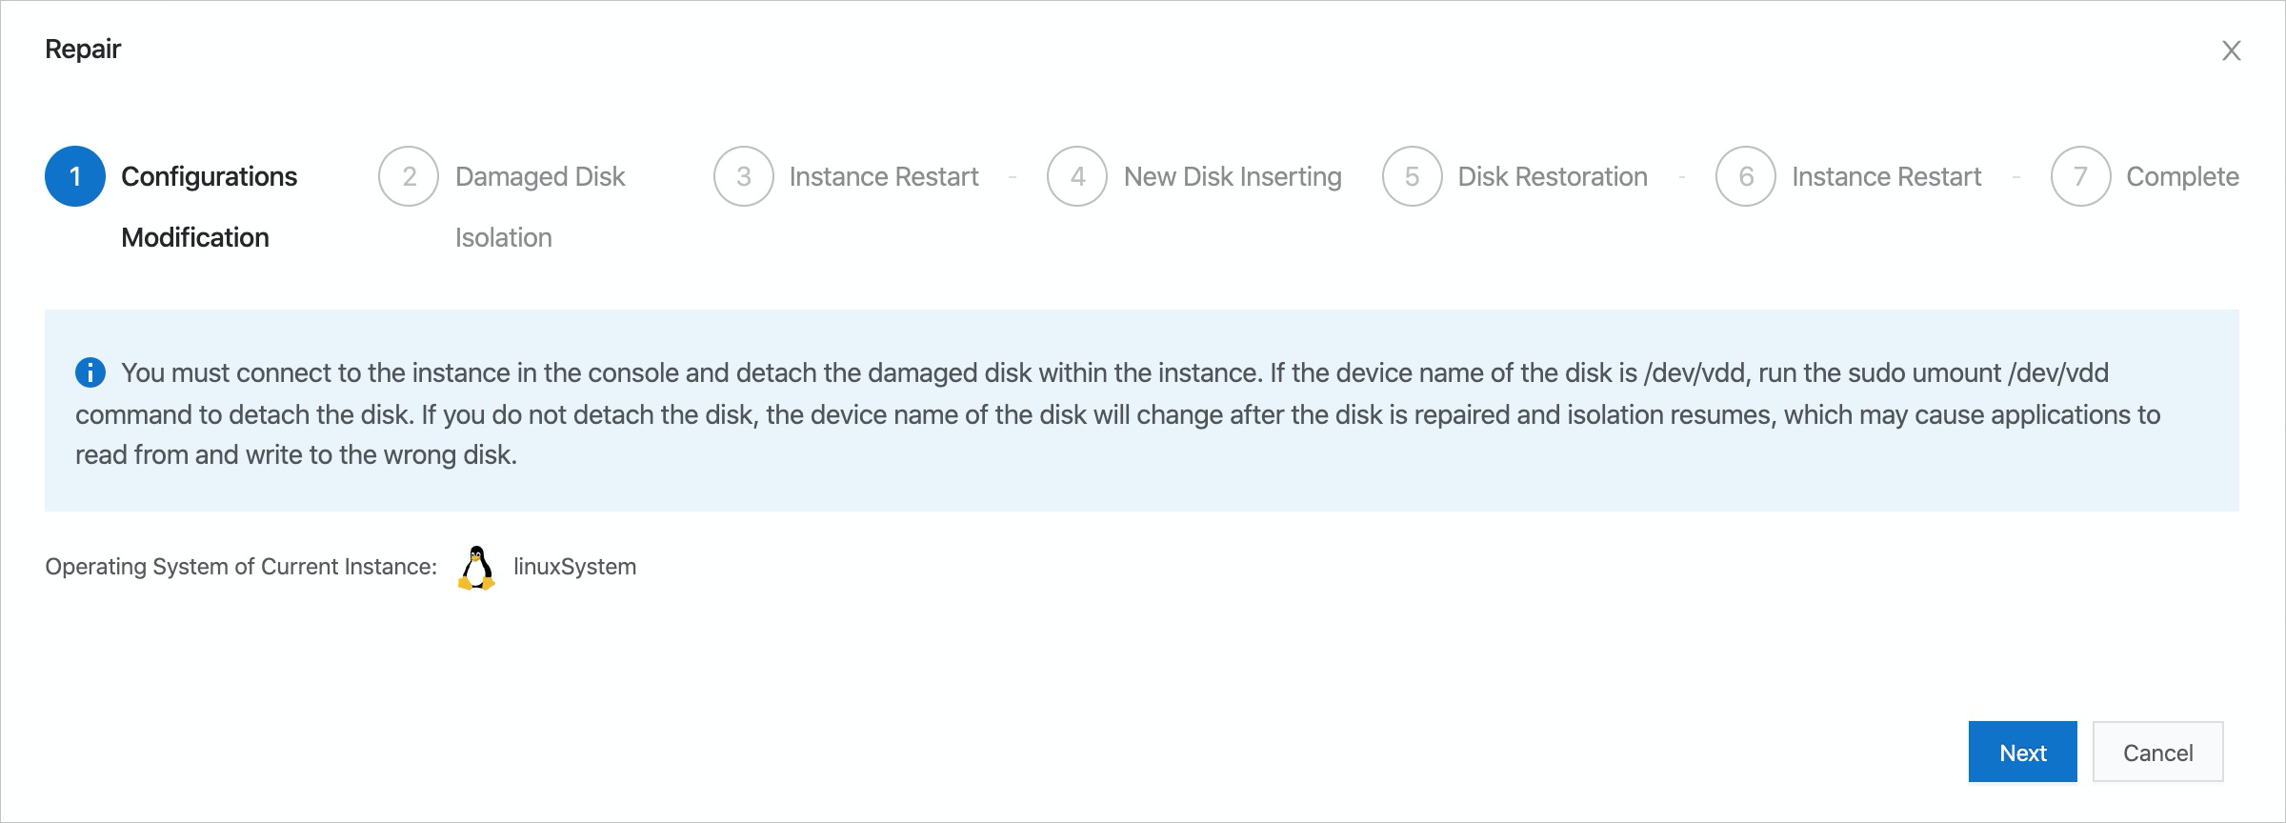Screen dimensions: 2286x823
Task: Click the Configurations Modification step label
Action: pos(209,206)
